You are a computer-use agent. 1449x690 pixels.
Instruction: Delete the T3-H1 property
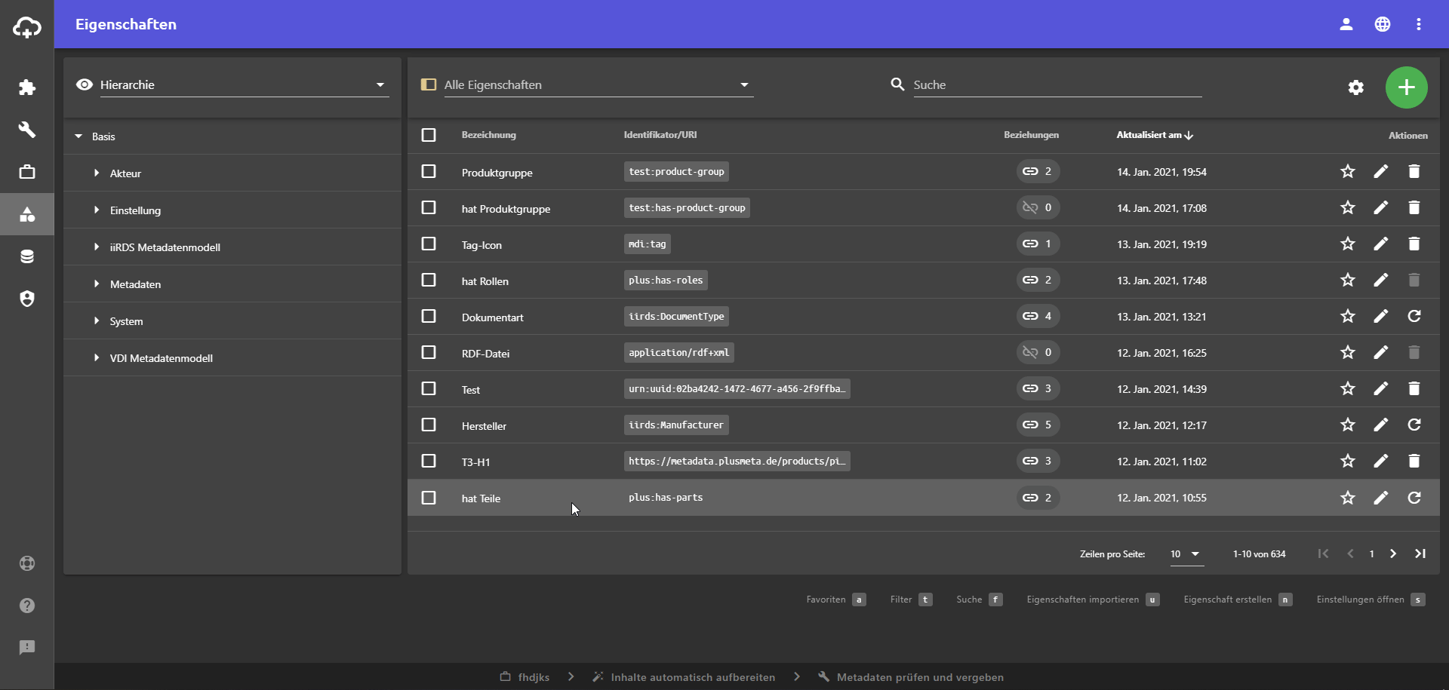(1414, 462)
